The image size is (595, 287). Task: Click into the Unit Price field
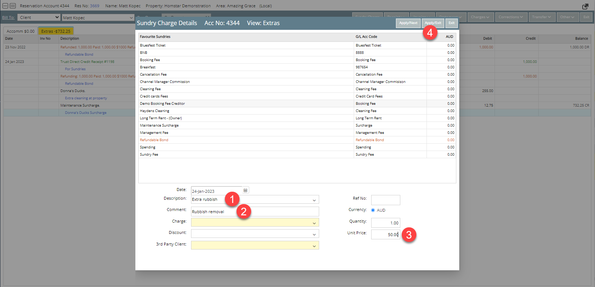[x=385, y=235]
